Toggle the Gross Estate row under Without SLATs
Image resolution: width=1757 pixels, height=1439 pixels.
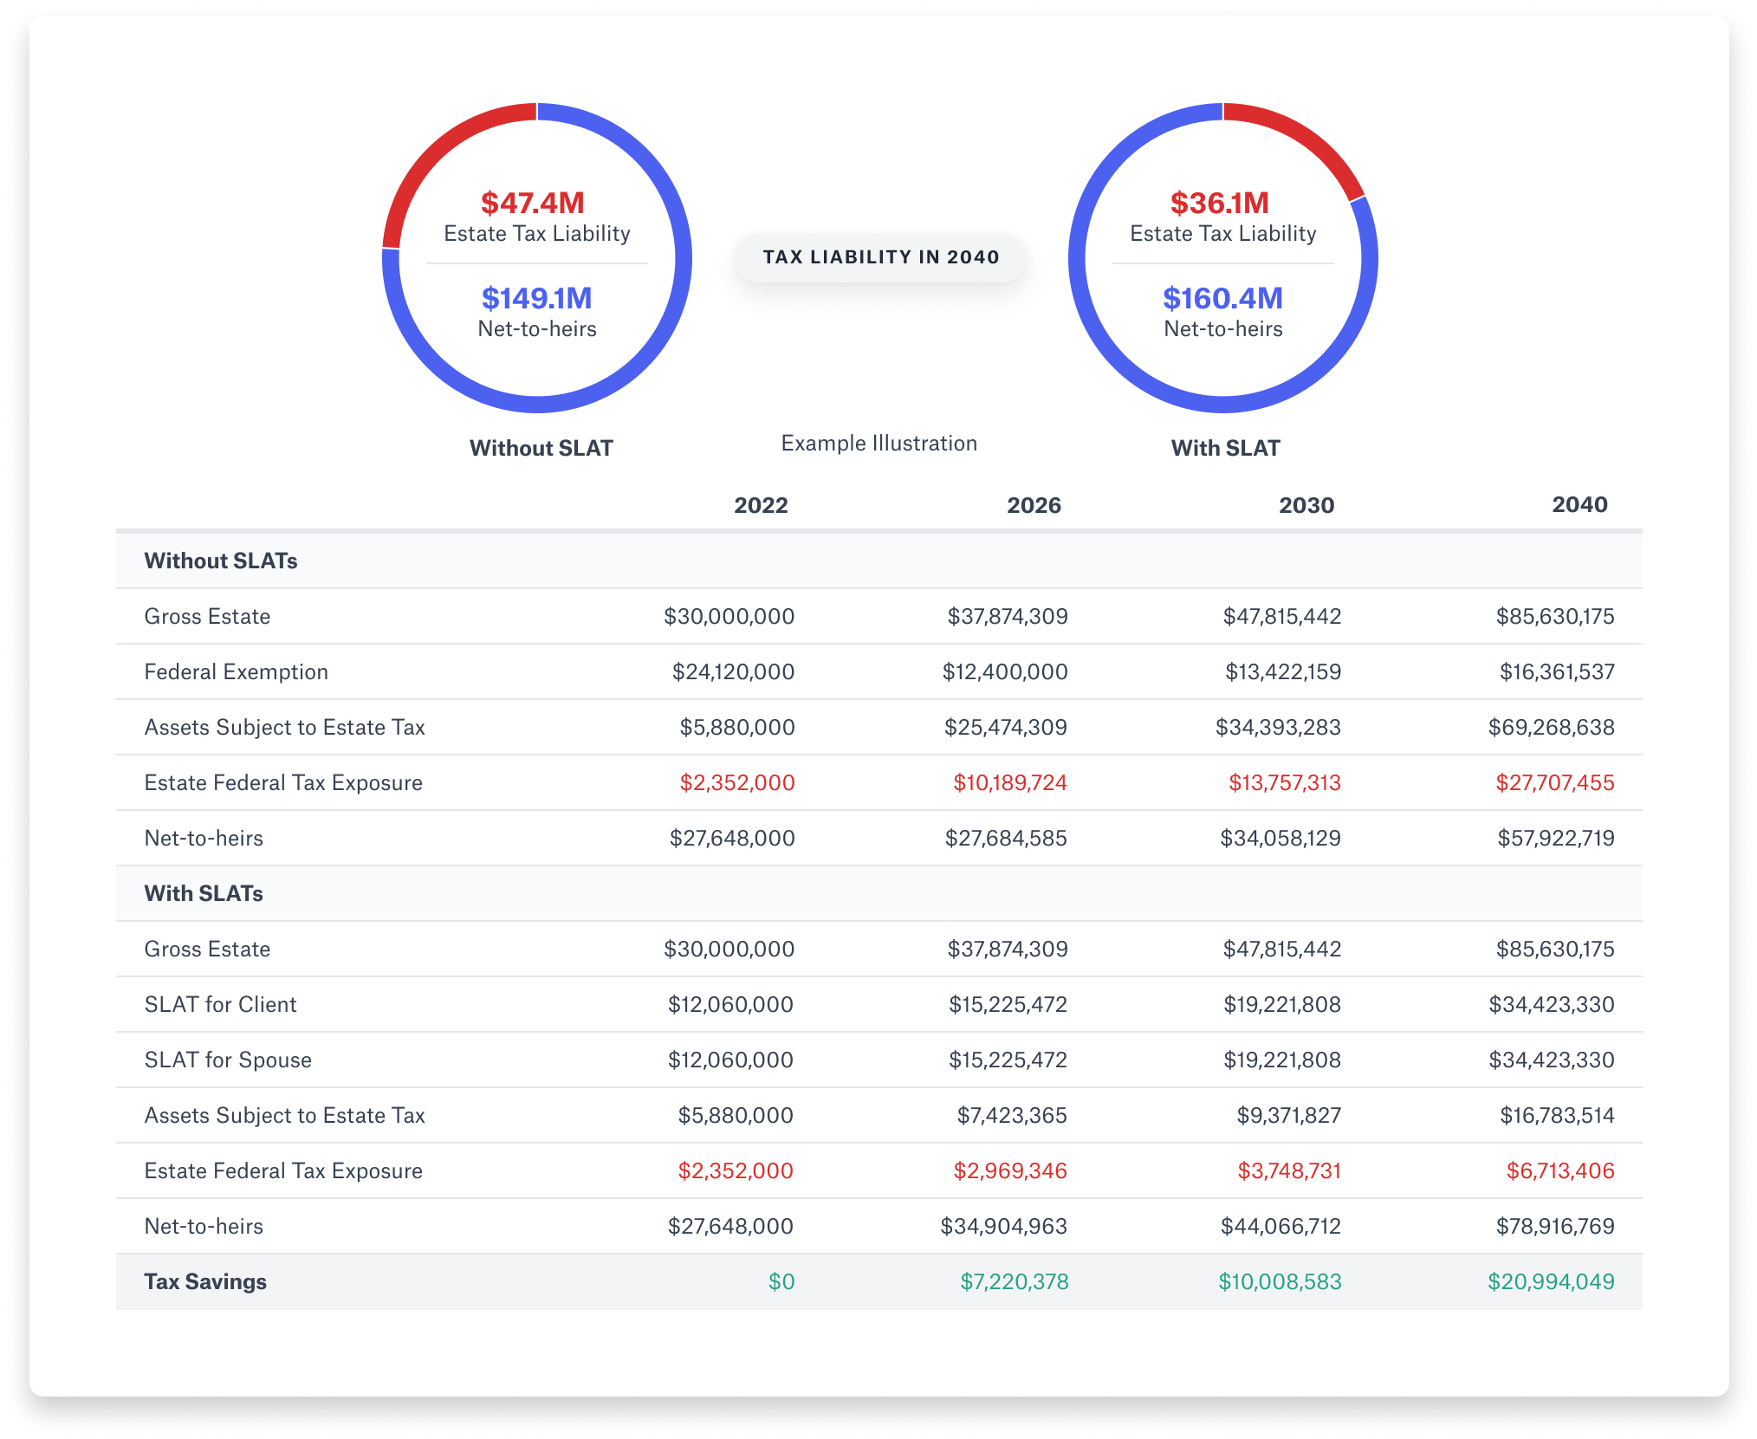207,616
